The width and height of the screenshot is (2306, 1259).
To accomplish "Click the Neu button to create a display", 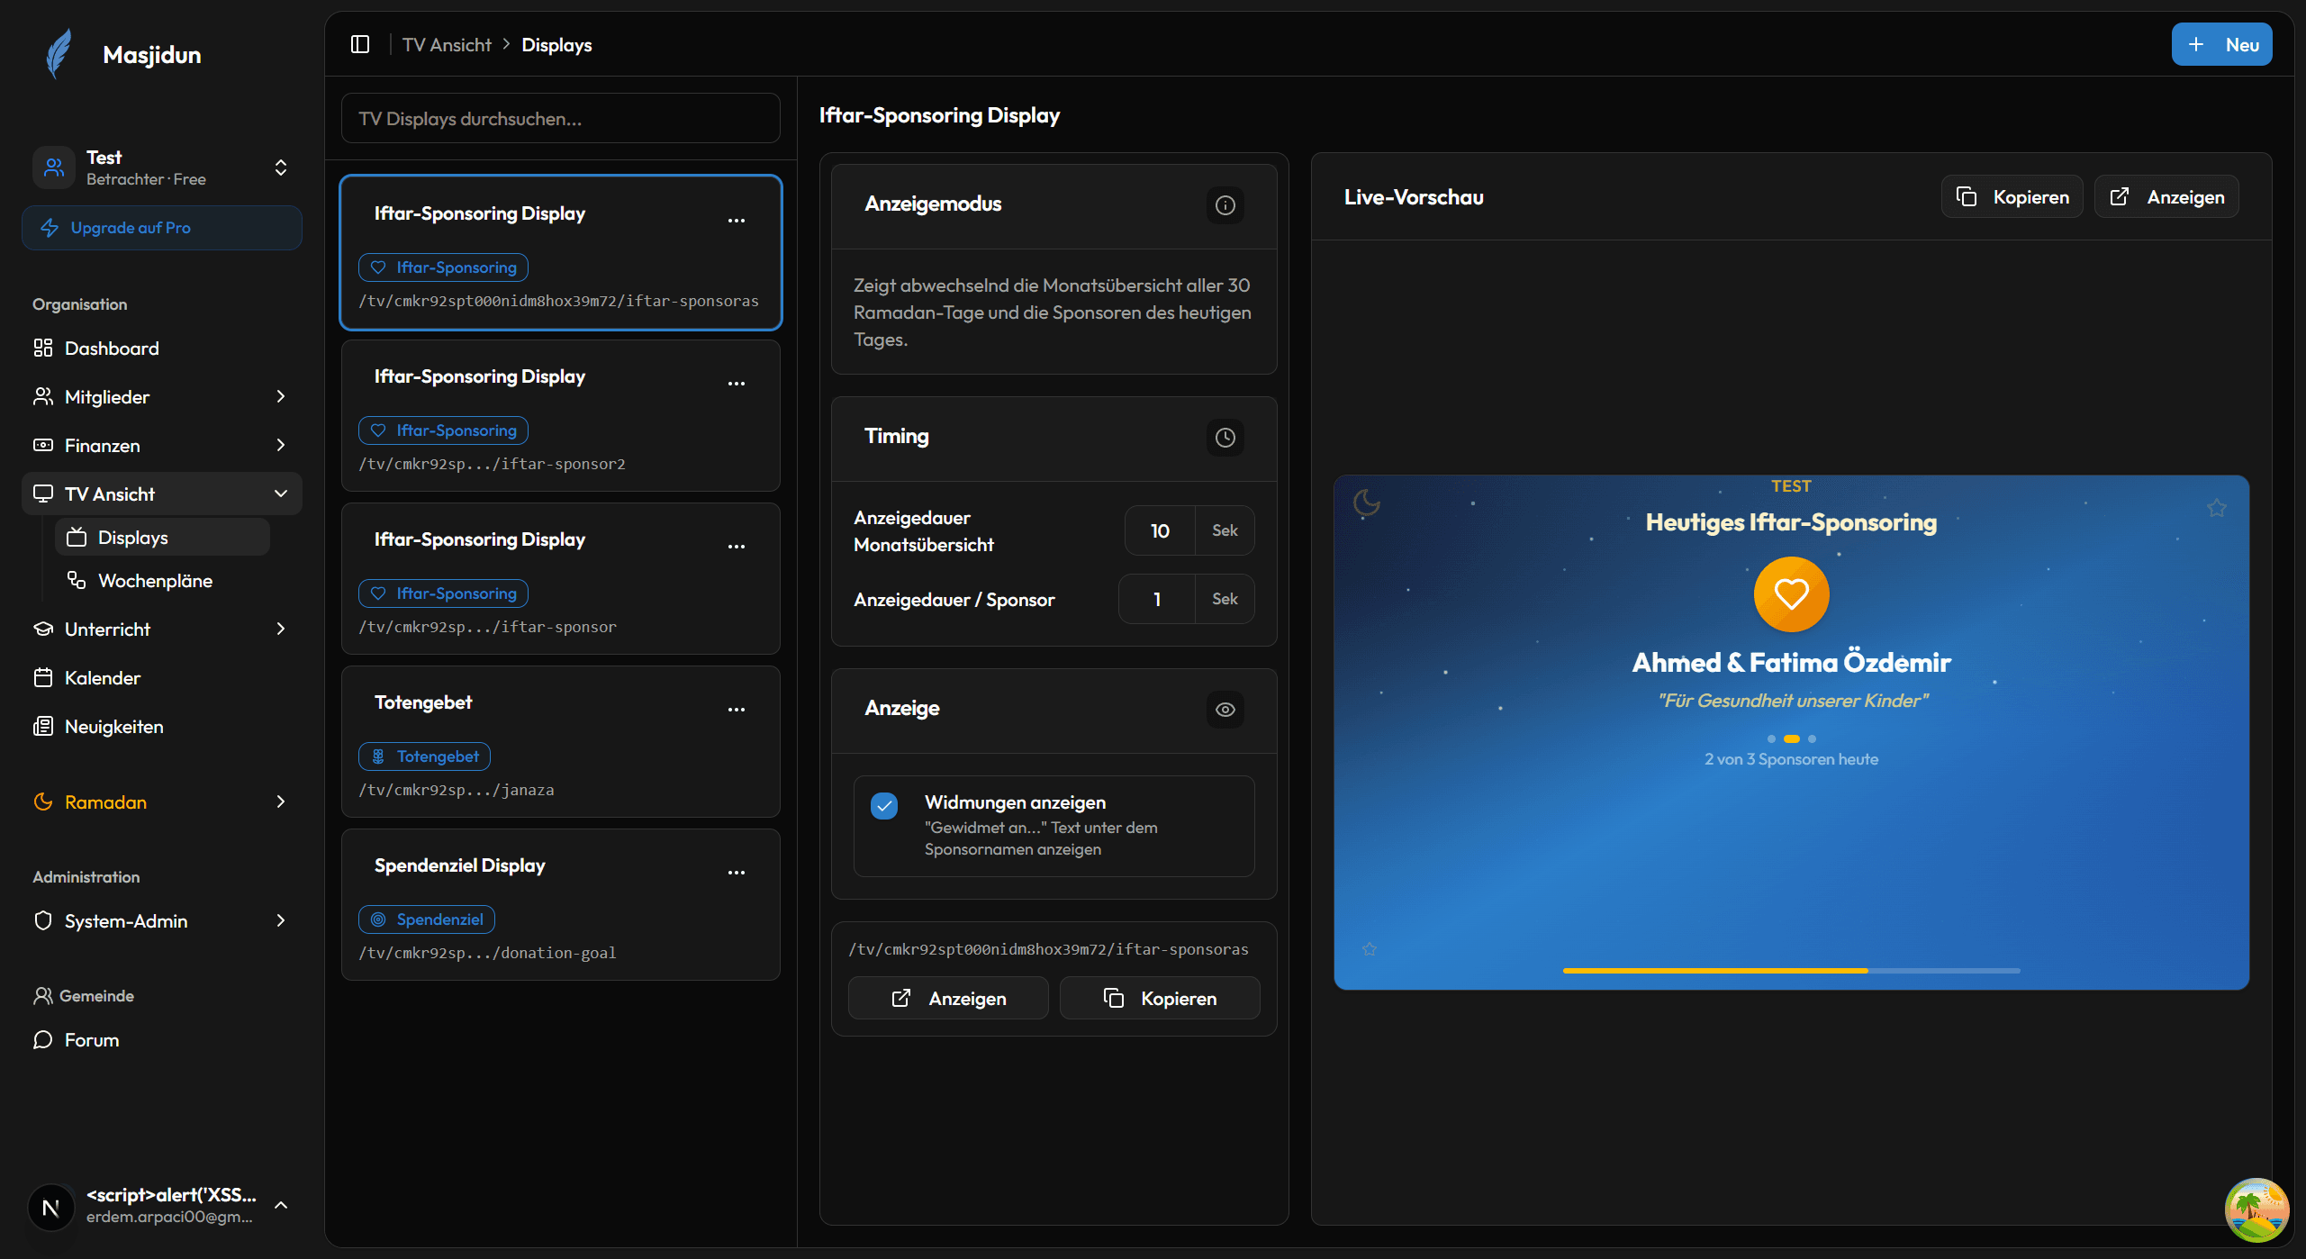I will (2221, 43).
